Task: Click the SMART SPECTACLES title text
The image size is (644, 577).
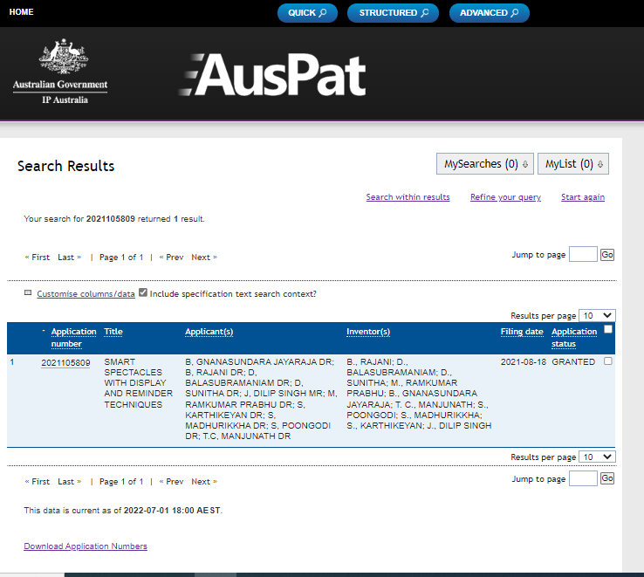Action: pyautogui.click(x=139, y=383)
